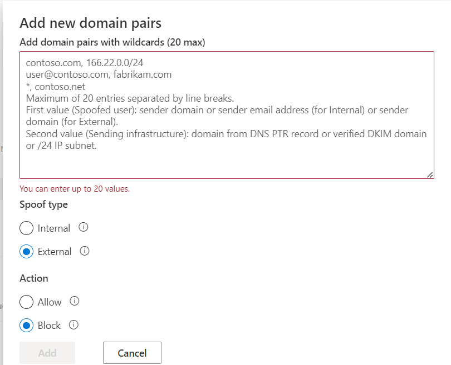Pick the Block action radio button
Image resolution: width=451 pixels, height=365 pixels.
coord(27,326)
